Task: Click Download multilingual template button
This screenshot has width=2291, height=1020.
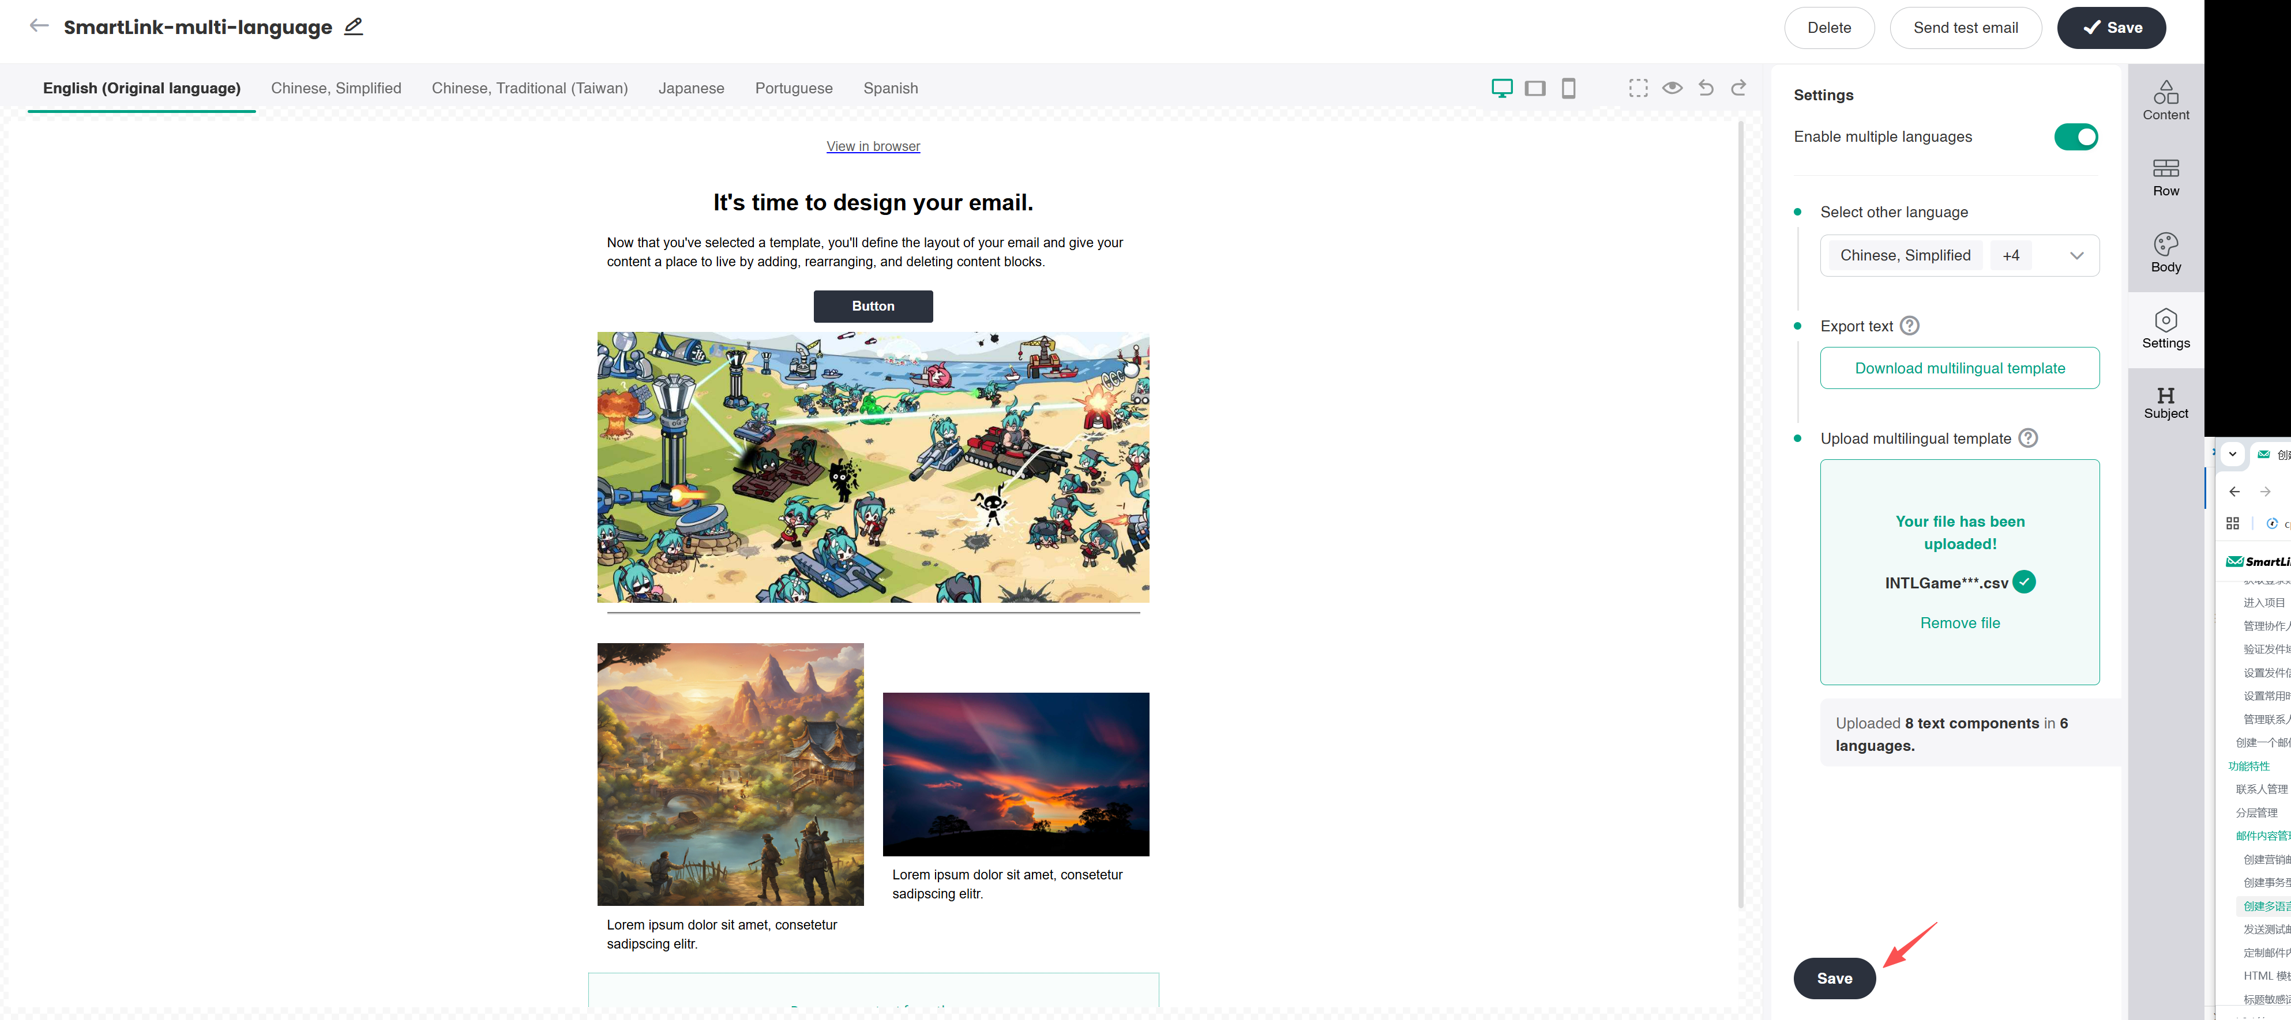Action: tap(1959, 368)
